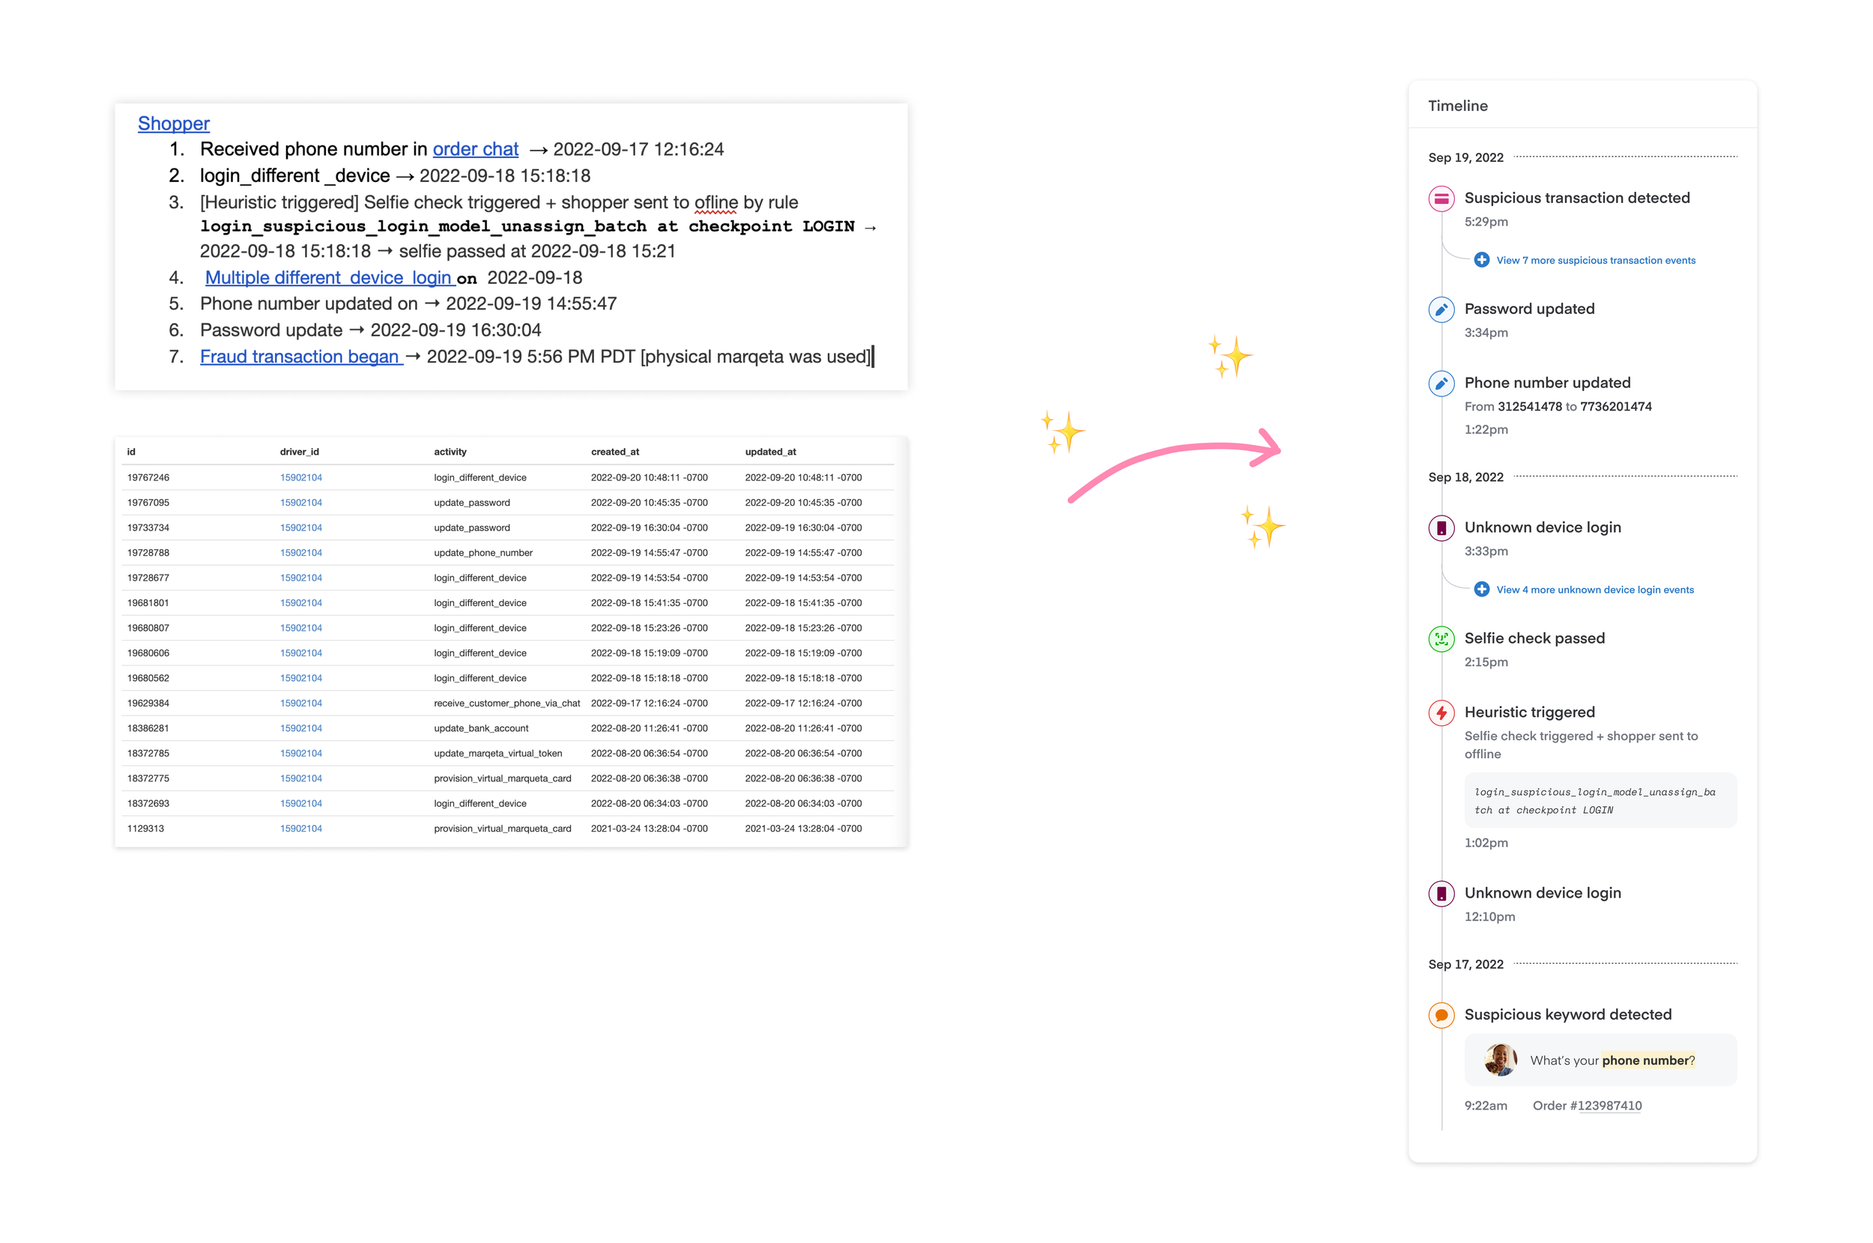
Task: Expand View 4 more unknown device login events
Action: [1594, 590]
